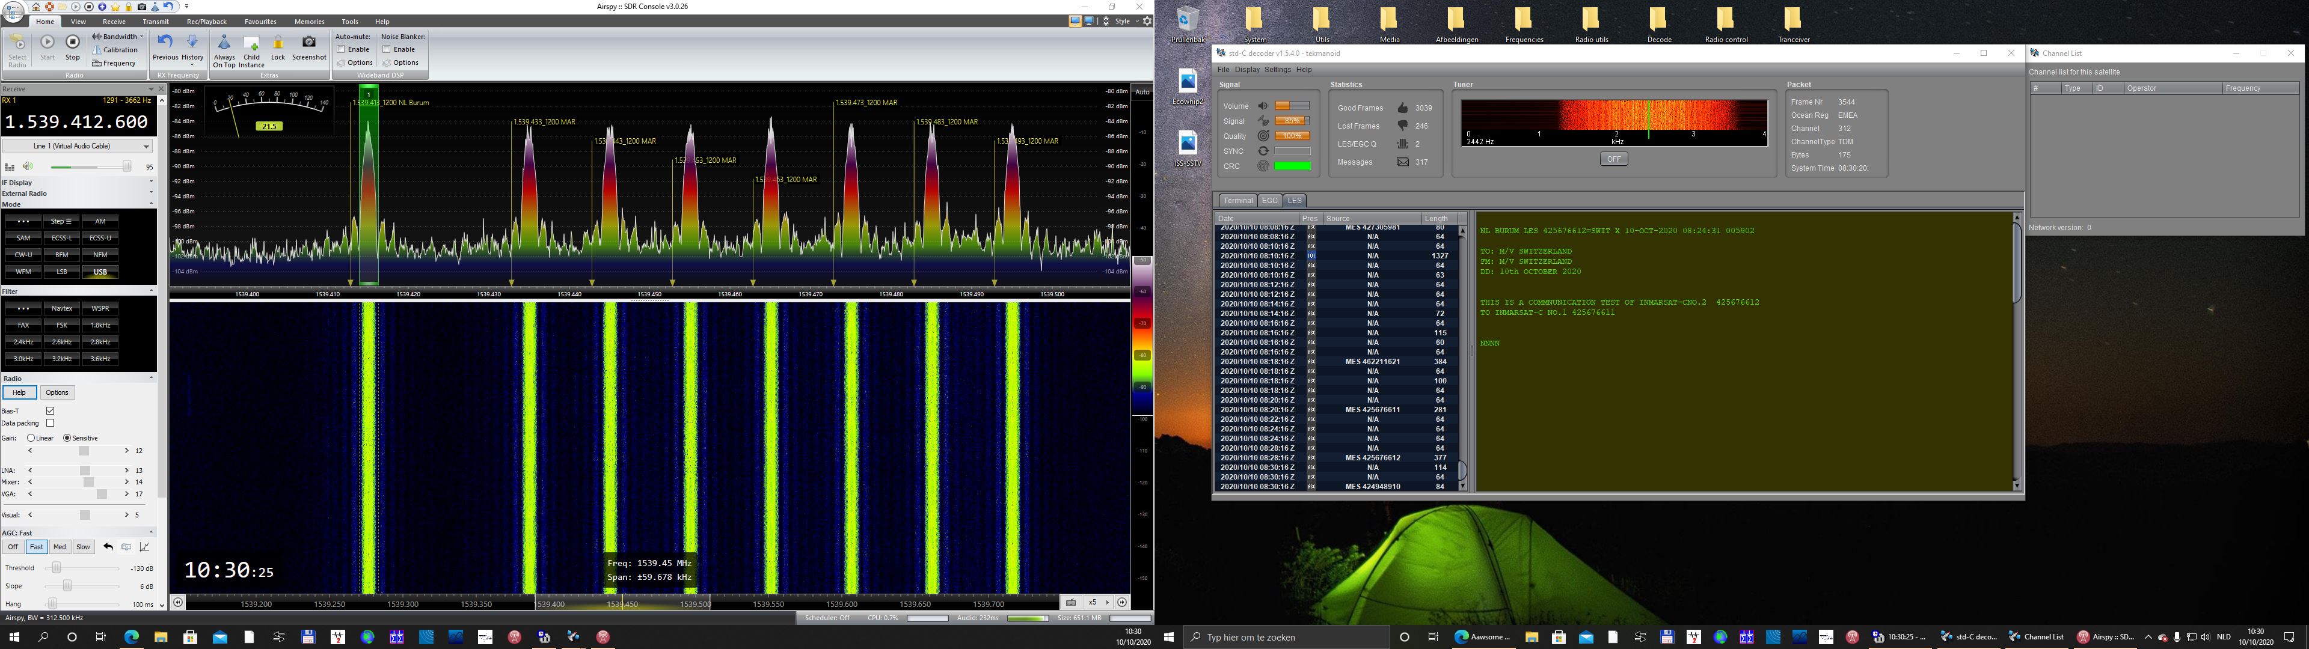Switch to the EGC tab
The image size is (2309, 649).
(x=1269, y=201)
